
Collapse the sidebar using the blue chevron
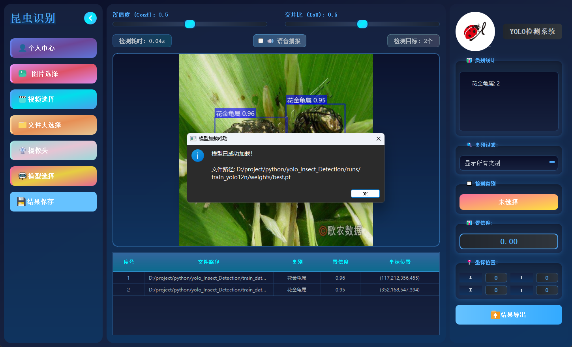pyautogui.click(x=90, y=18)
